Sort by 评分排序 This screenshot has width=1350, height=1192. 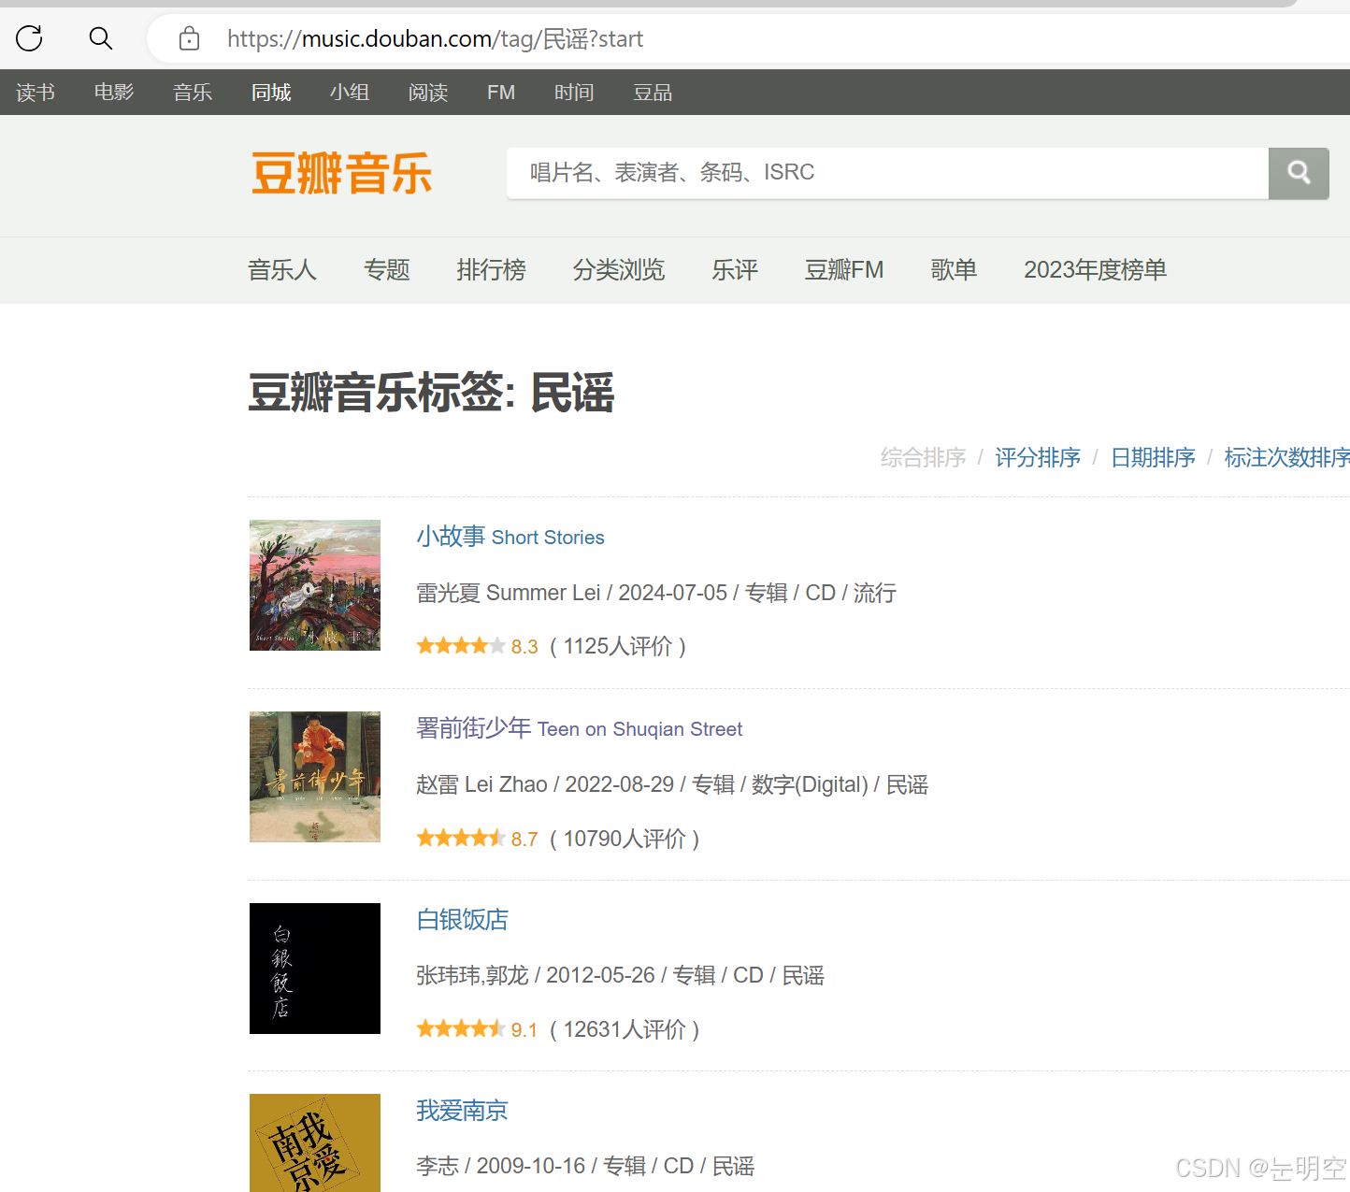pyautogui.click(x=1038, y=457)
